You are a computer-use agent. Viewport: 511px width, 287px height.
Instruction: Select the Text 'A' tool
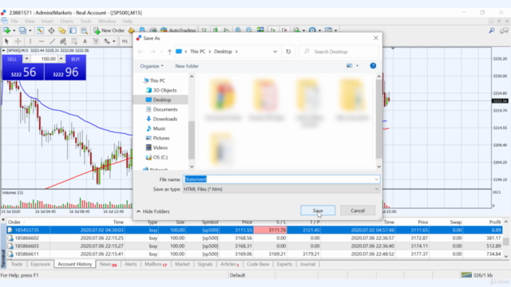pos(85,41)
